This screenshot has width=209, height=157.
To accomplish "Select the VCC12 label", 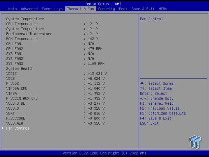I will [11, 74].
